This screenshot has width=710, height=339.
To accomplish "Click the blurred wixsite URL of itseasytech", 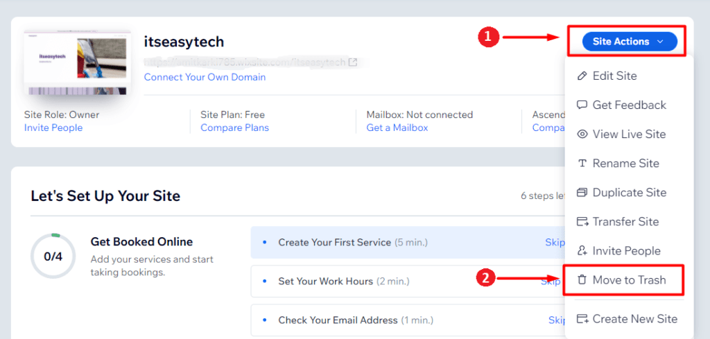I will (x=245, y=62).
